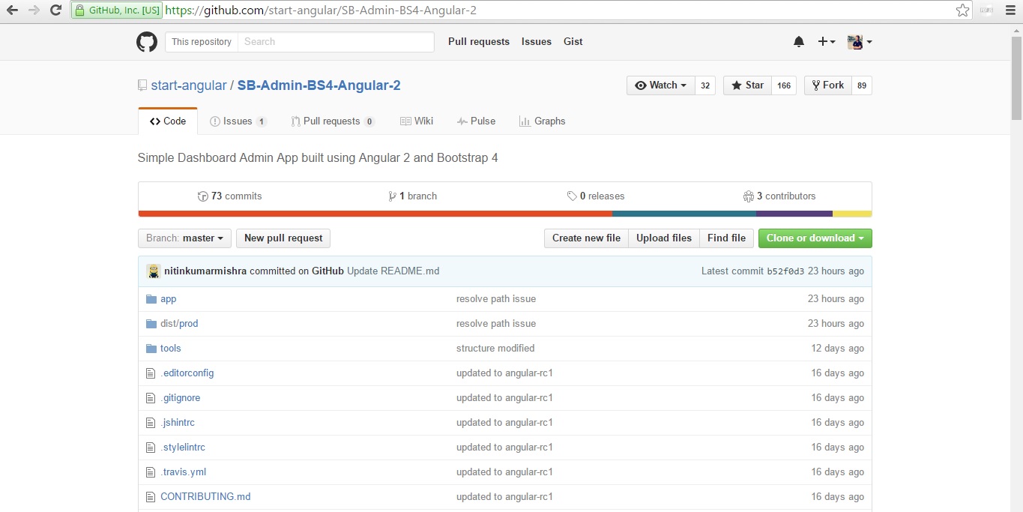1023x512 pixels.
Task: Open the .travis.yml file
Action: (x=184, y=472)
